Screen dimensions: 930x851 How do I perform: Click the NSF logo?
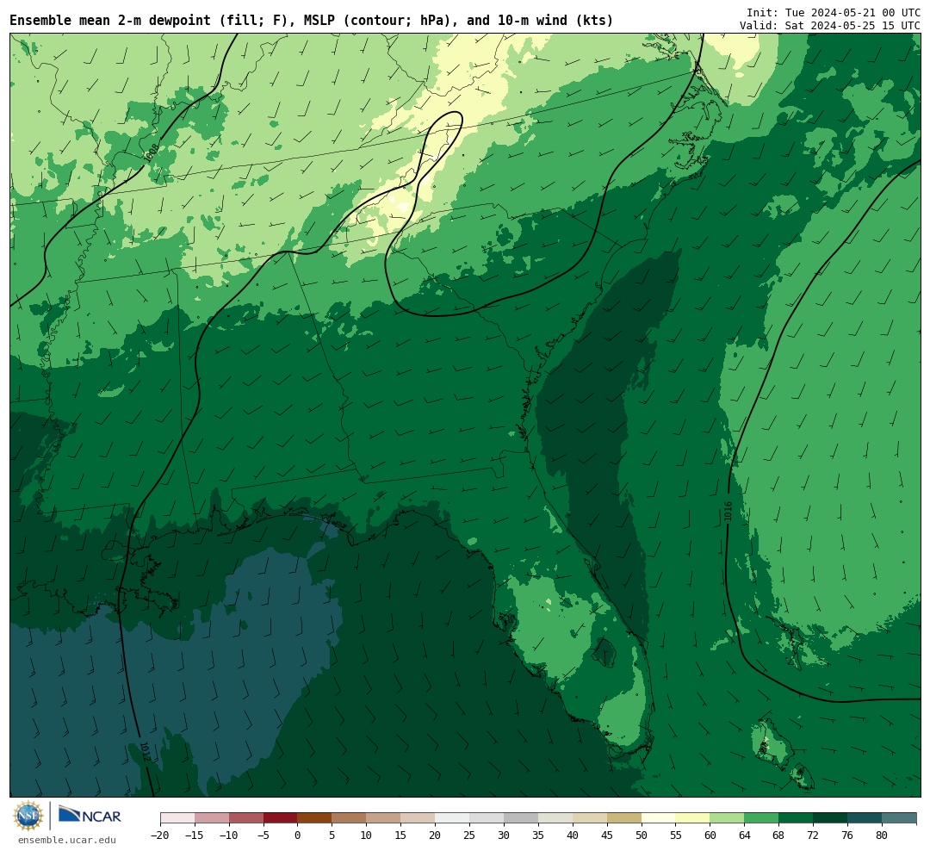[28, 816]
